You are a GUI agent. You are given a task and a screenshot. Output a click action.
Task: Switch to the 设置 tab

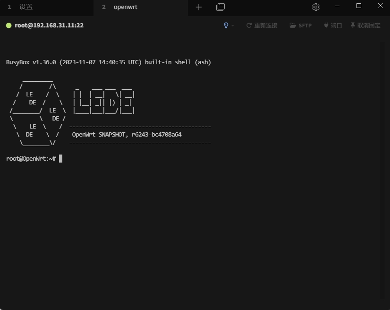click(47, 7)
